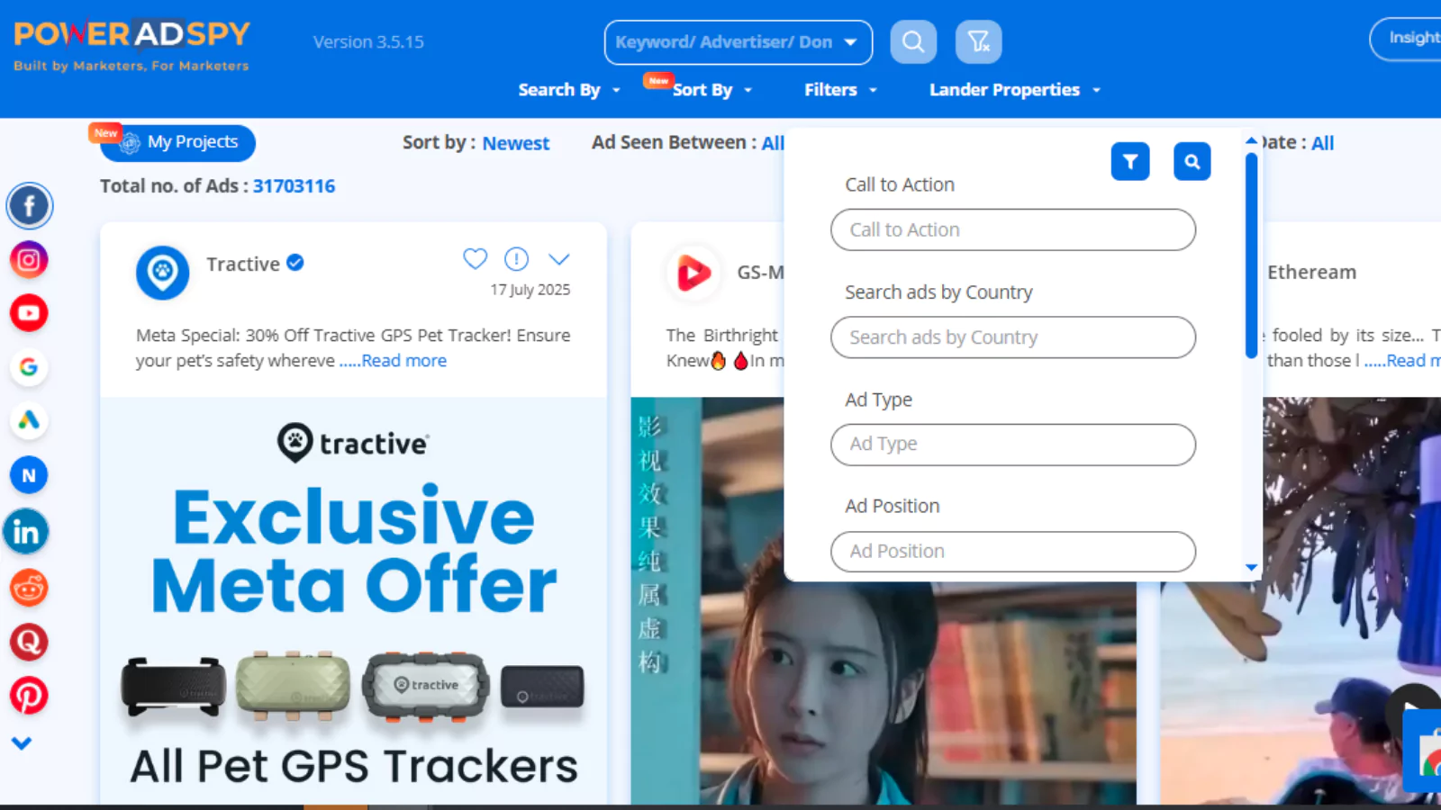
Task: Click the blue search icon in filter panel
Action: [1192, 162]
